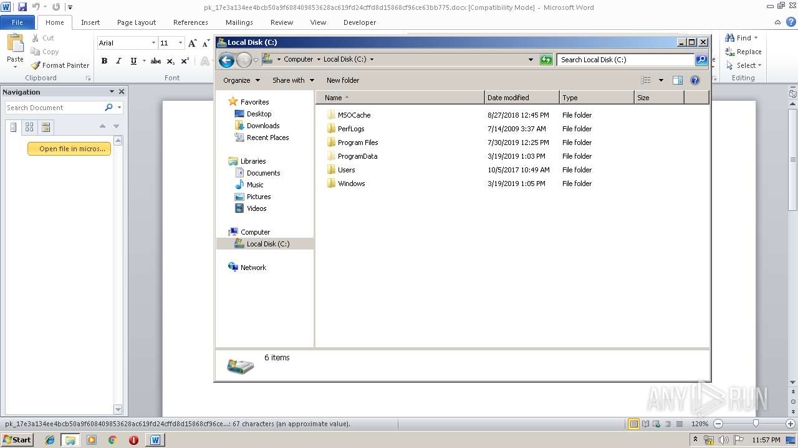Click the Show preview pane icon
The image size is (798, 448).
(678, 80)
